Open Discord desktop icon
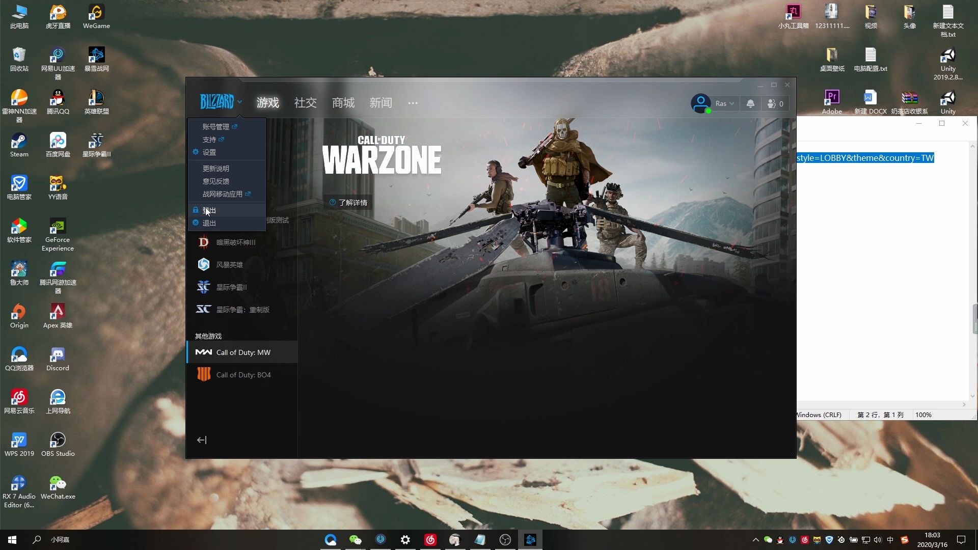Screen dimensions: 978x550 [58, 359]
